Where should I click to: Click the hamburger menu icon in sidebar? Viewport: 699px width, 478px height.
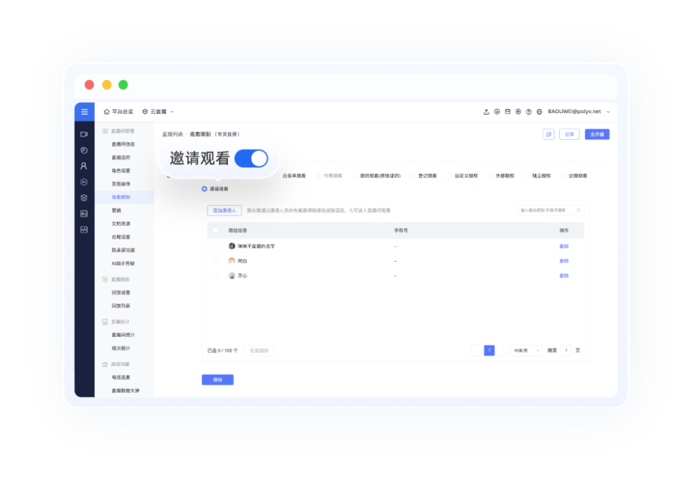coord(84,112)
